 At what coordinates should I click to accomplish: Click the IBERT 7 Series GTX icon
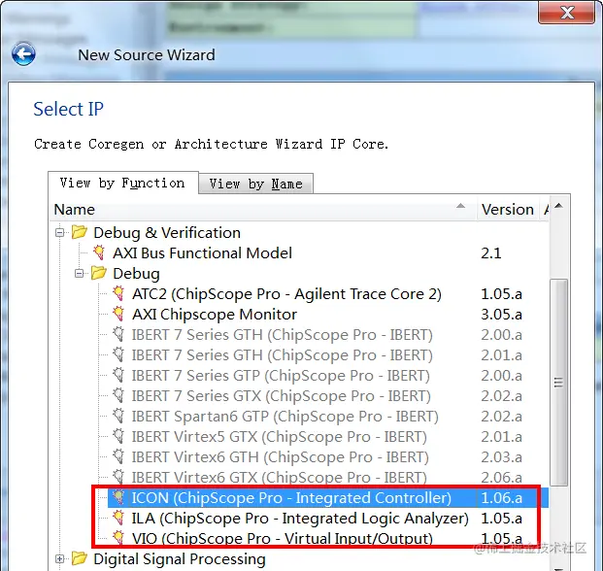pos(118,395)
